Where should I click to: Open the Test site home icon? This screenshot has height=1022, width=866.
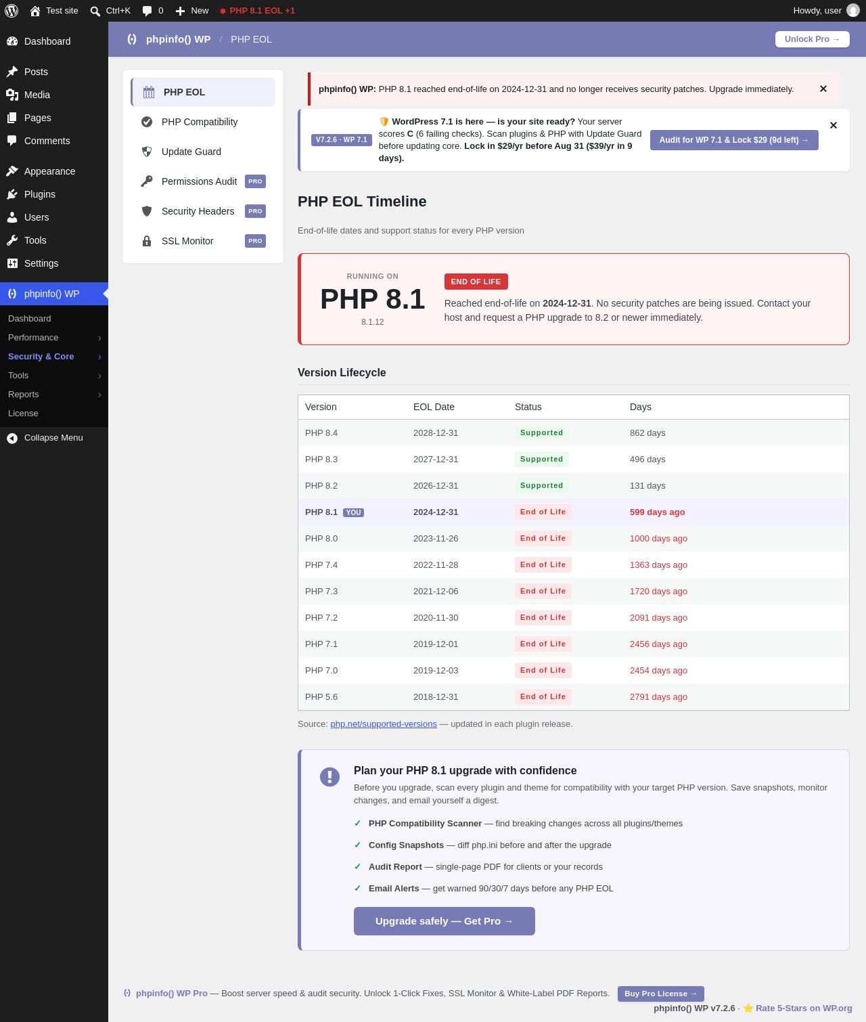[x=35, y=11]
